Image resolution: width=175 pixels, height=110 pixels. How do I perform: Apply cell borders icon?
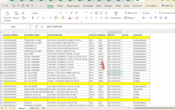(x=56, y=18)
